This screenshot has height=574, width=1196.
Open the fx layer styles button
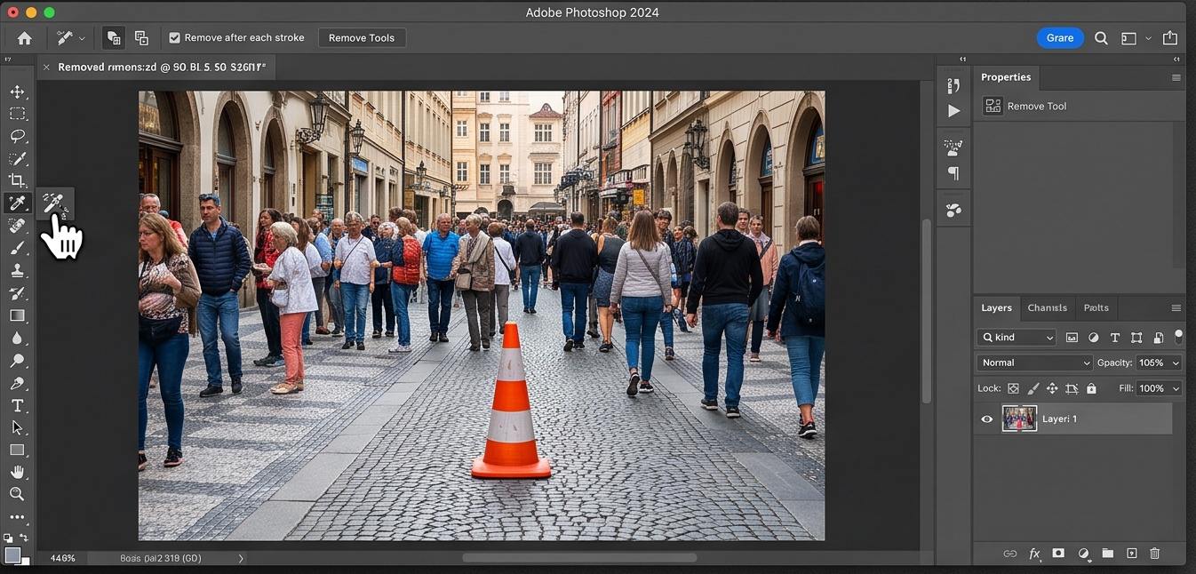(1034, 554)
